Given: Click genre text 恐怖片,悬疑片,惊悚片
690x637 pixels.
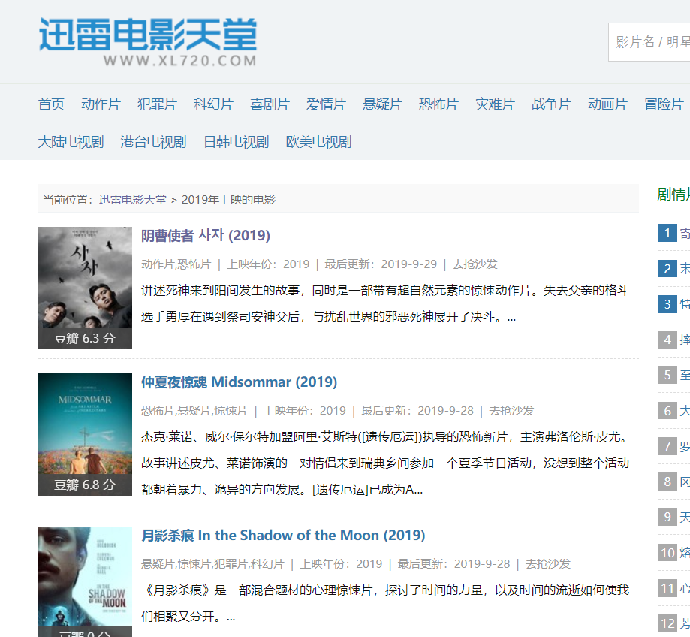Looking at the screenshot, I should (194, 411).
